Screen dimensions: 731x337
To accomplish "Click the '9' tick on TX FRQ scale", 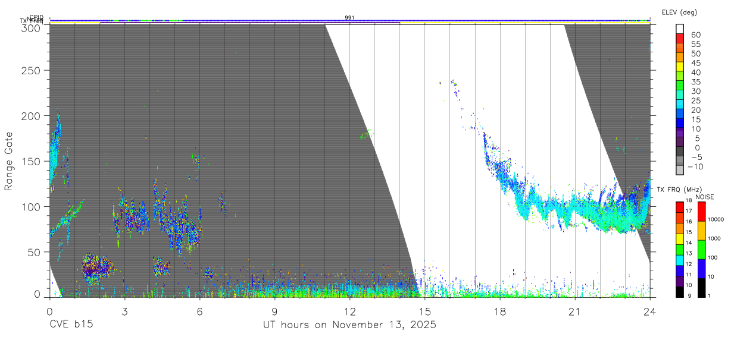I will point(688,295).
